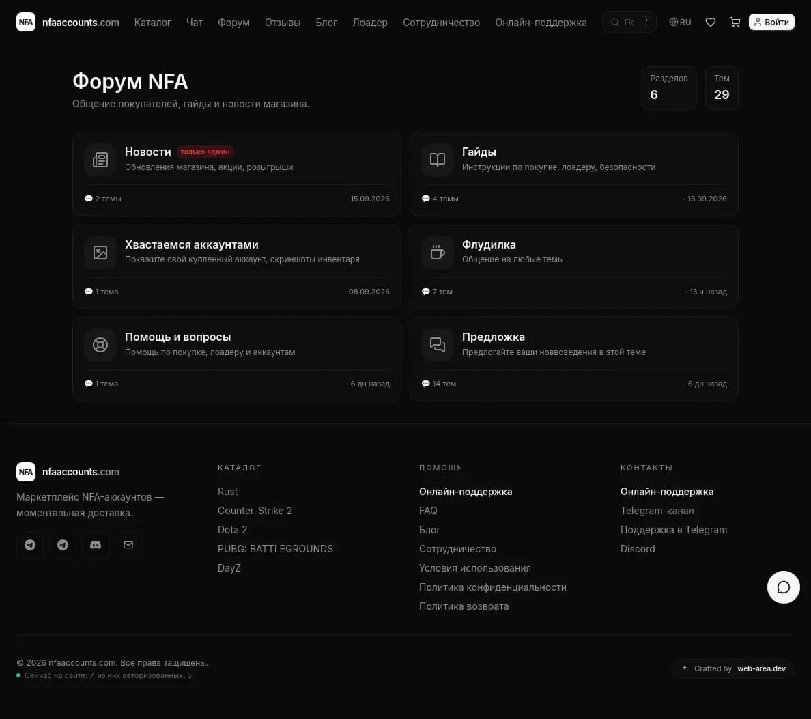Image resolution: width=811 pixels, height=719 pixels.
Task: Click the newspaper icon of Новости section
Action: [100, 160]
